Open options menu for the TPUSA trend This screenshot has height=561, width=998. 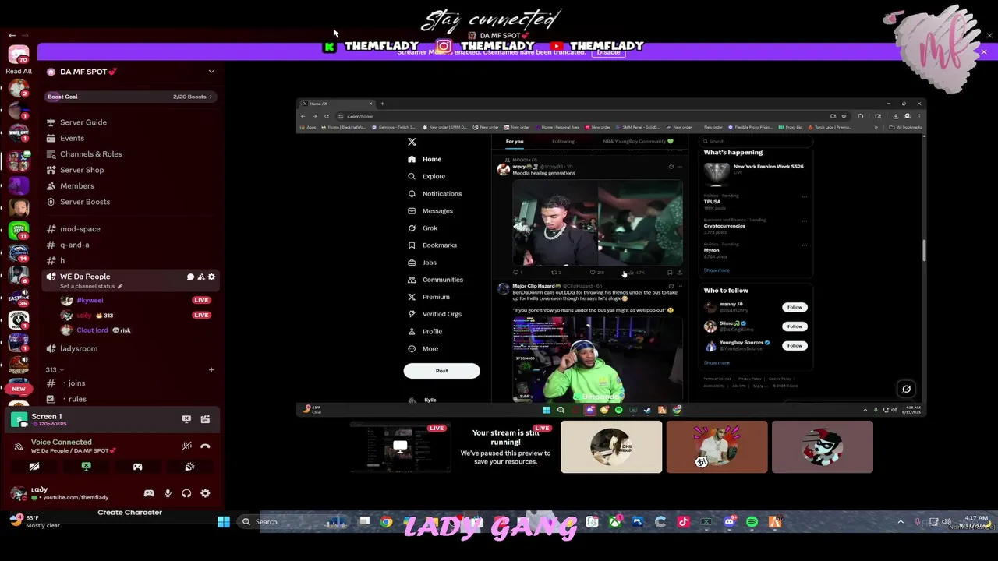805,196
